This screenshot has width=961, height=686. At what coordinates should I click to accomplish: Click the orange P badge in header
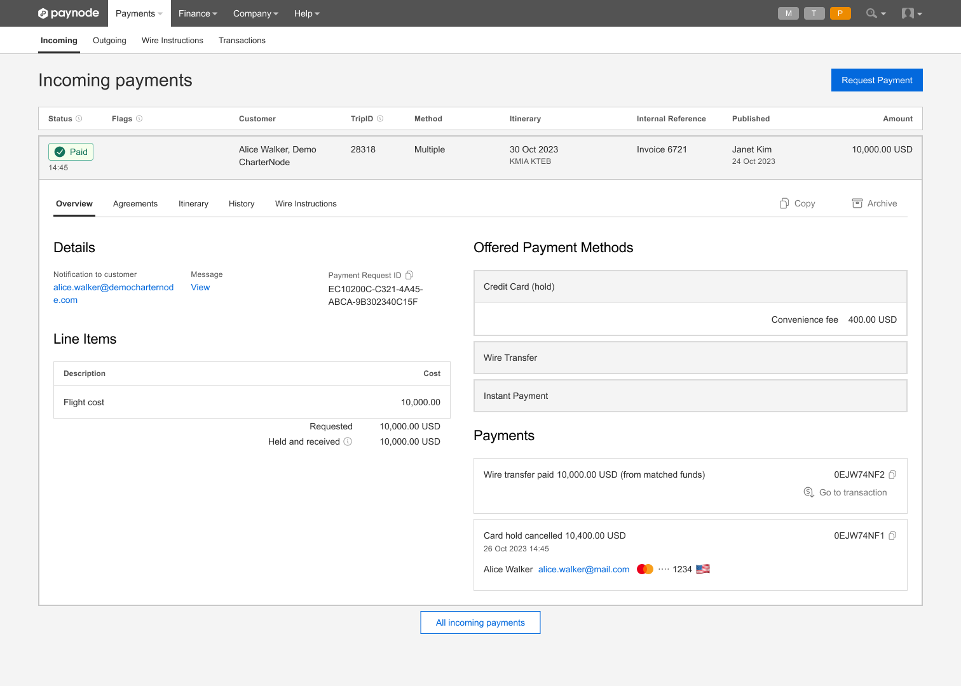click(840, 13)
